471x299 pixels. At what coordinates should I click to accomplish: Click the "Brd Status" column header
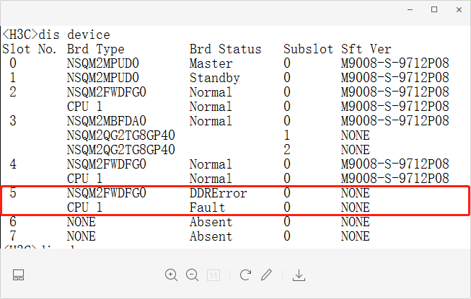click(x=225, y=49)
